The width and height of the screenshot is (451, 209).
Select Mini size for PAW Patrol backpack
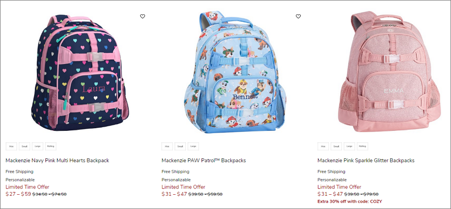point(167,146)
